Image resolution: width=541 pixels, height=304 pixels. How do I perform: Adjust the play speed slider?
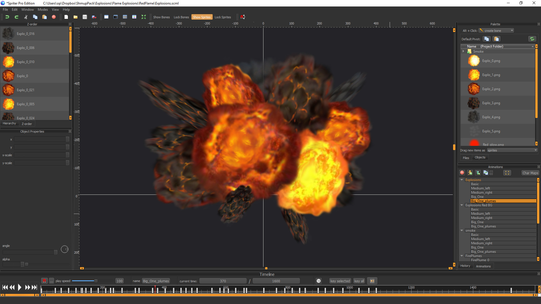(x=95, y=281)
